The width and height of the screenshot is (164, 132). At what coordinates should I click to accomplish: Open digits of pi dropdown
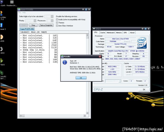click(52, 16)
